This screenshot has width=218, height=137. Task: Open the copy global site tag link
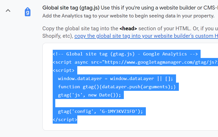(146, 36)
